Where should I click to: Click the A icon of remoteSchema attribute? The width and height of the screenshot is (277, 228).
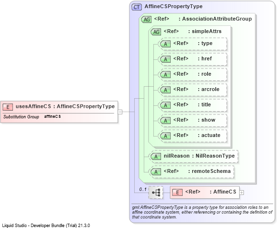[x=156, y=172]
